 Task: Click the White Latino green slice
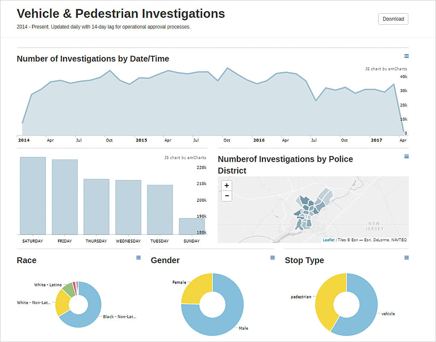(x=68, y=290)
